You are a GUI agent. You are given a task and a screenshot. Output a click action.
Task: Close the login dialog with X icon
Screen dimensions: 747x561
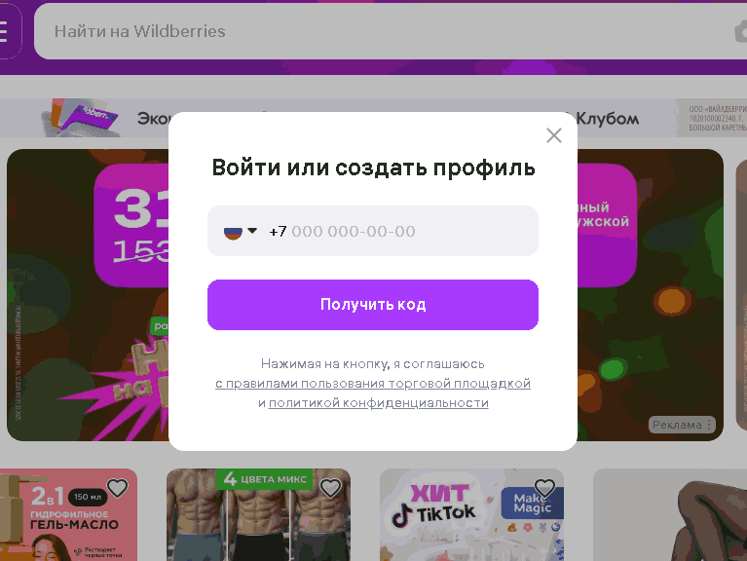click(553, 135)
